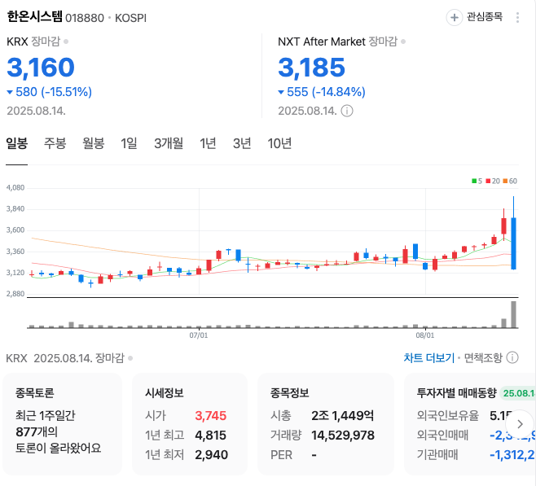The height and width of the screenshot is (486, 536).
Task: Select the 3개월 chart period tab
Action: point(169,143)
